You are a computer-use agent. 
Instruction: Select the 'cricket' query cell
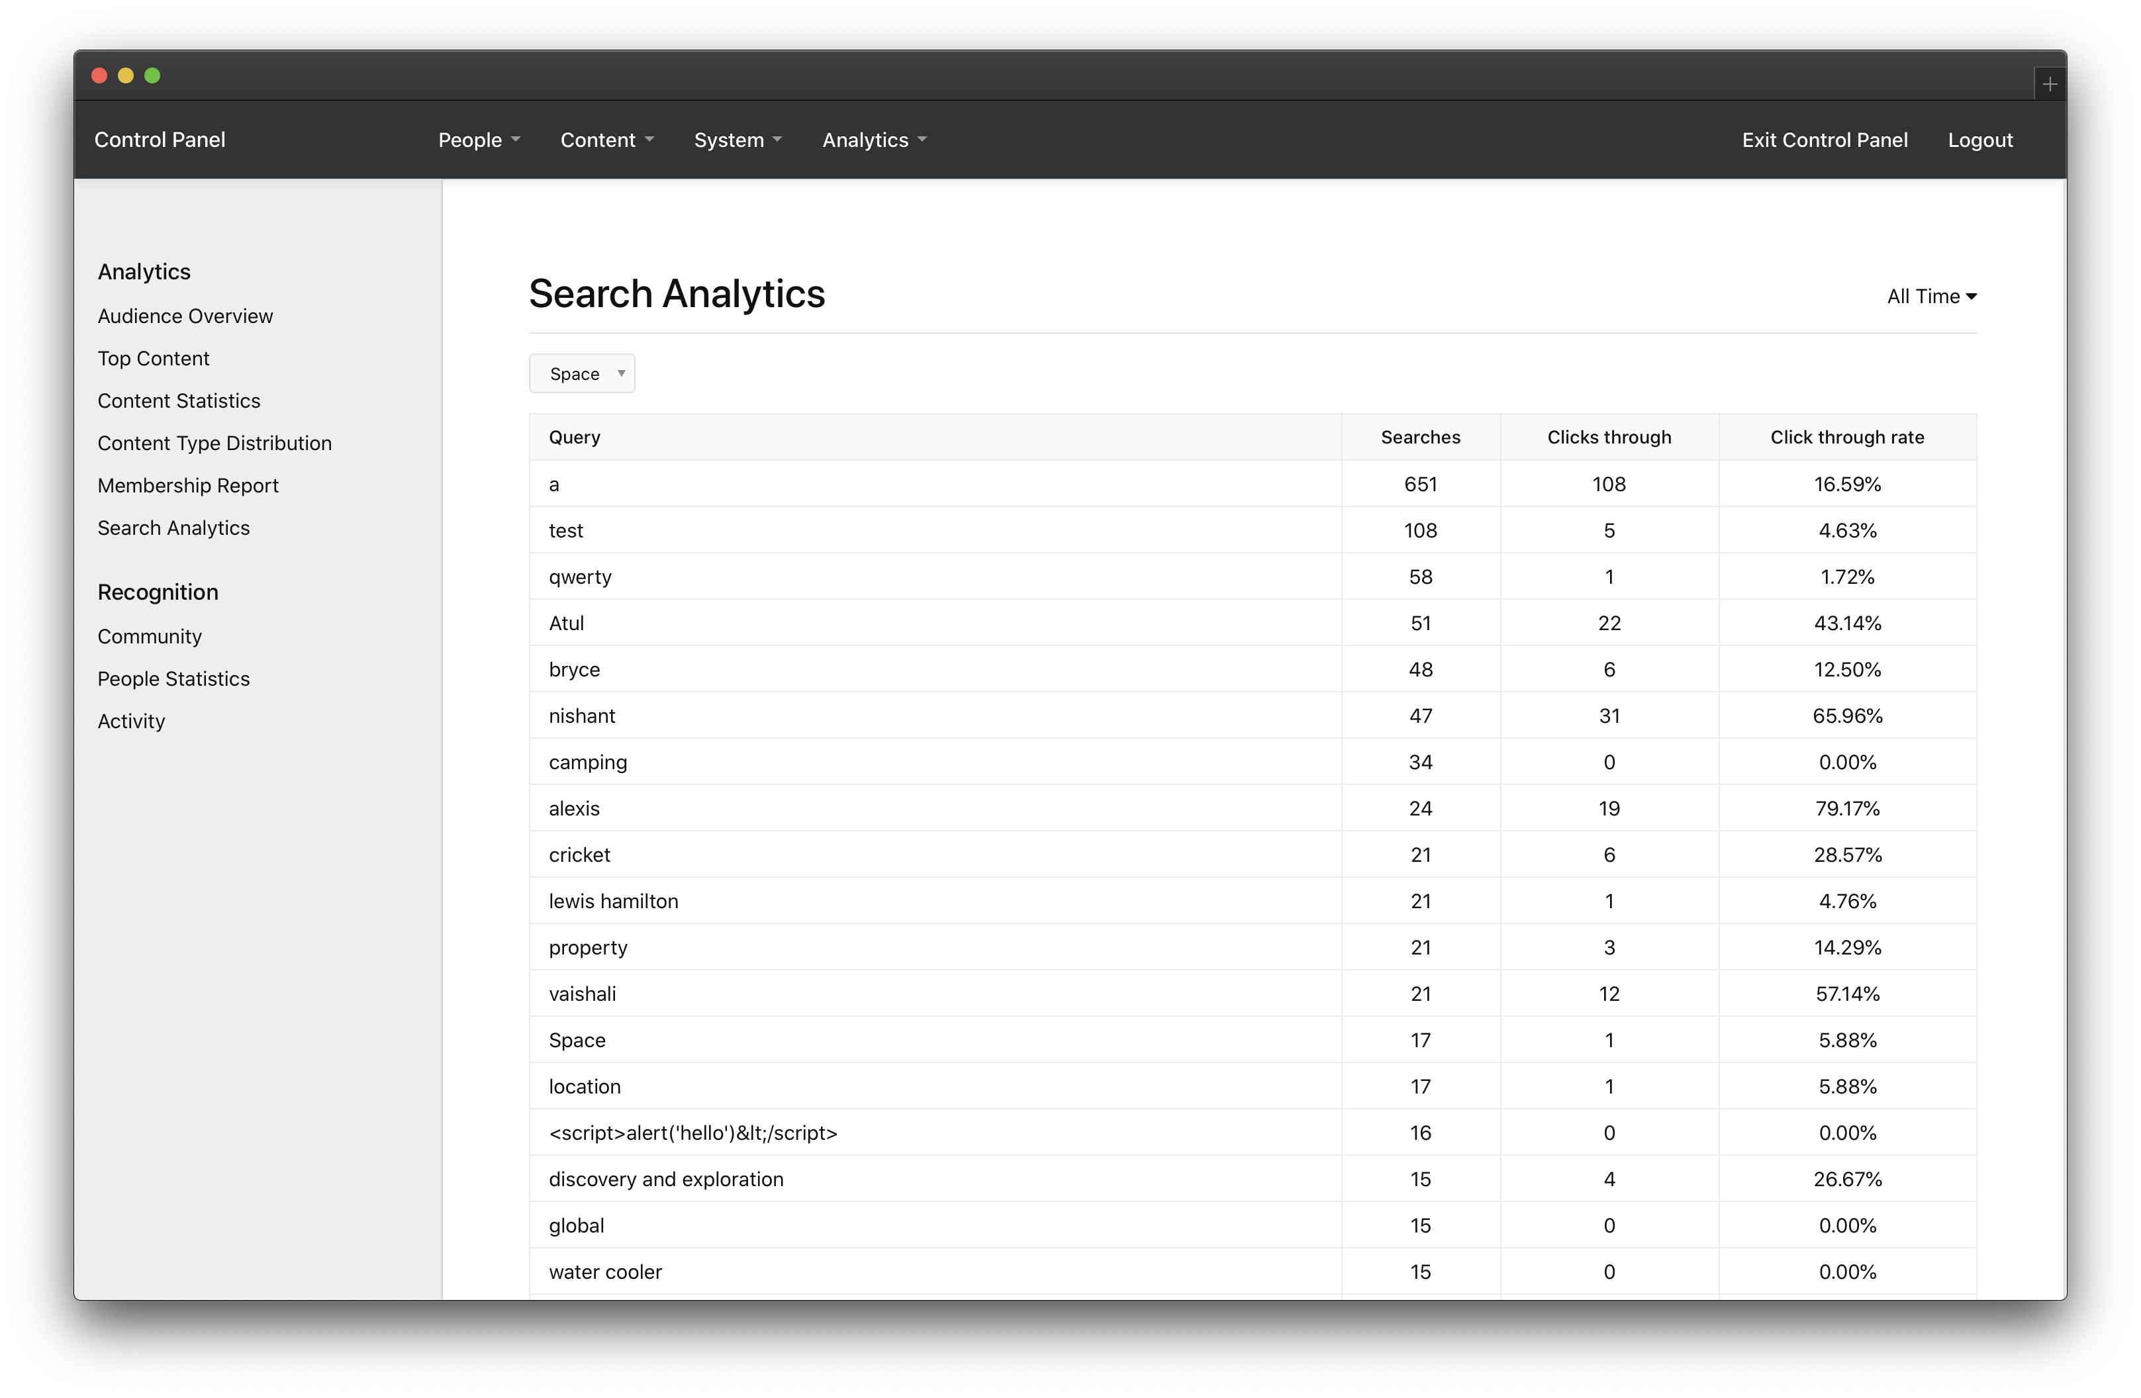pyautogui.click(x=935, y=855)
